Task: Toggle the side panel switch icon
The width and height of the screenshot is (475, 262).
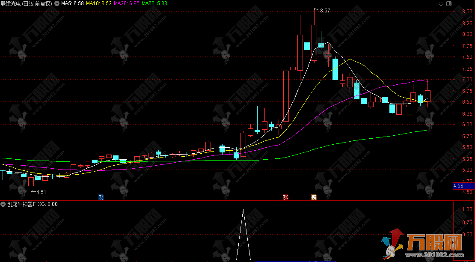Action: point(448,3)
